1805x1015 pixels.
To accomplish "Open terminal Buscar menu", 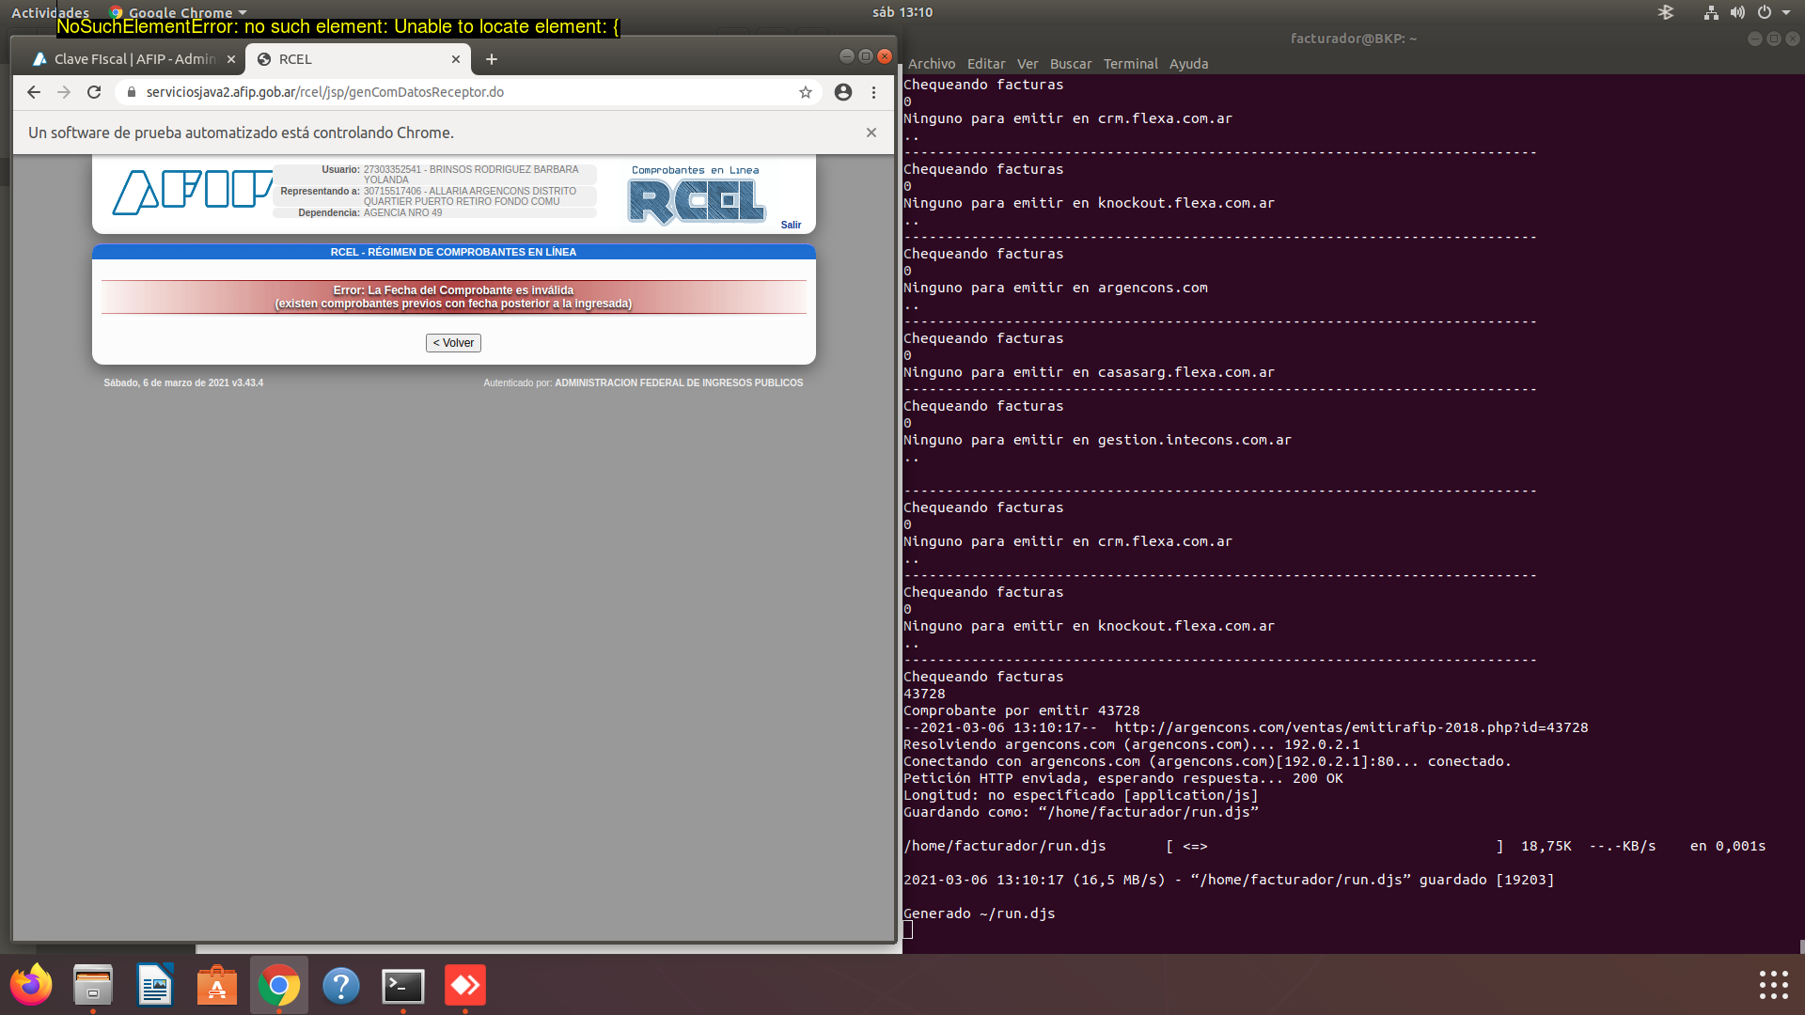I will coord(1071,64).
